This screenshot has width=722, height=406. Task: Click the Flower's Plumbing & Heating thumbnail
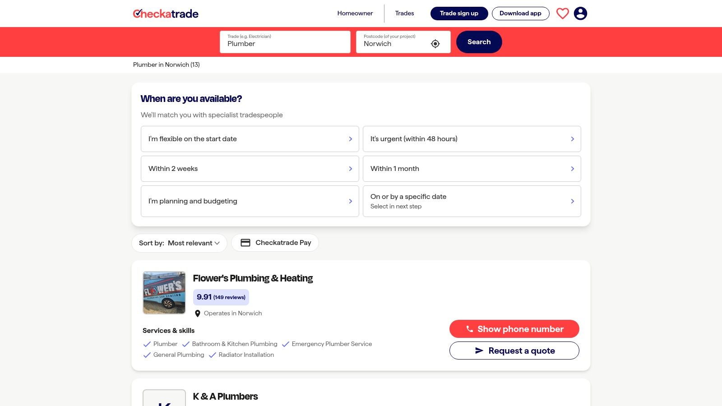[164, 292]
